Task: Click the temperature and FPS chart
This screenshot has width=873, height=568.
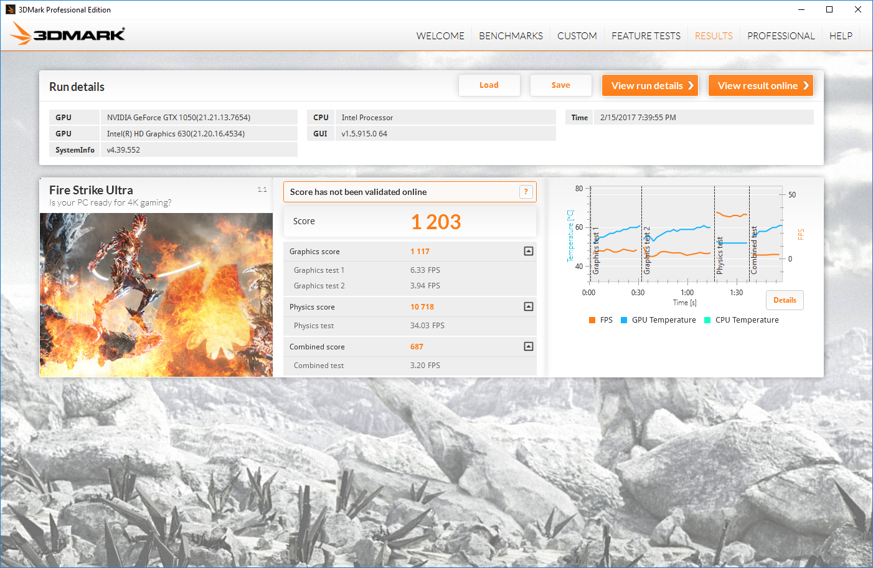Action: click(x=685, y=234)
